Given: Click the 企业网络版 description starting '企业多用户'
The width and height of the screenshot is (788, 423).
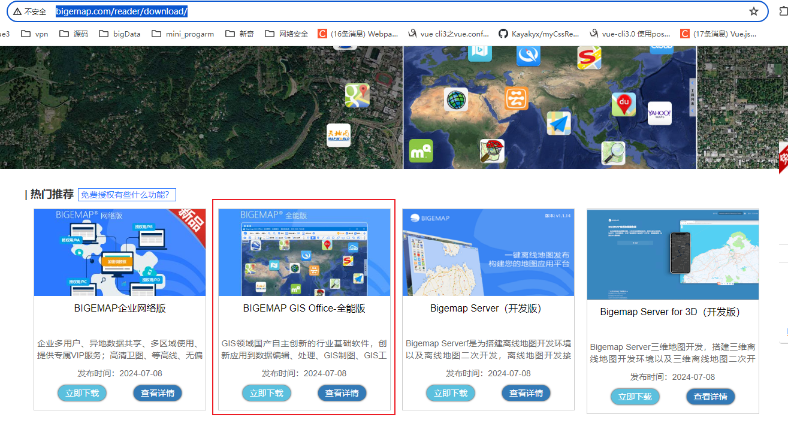Looking at the screenshot, I should point(120,349).
